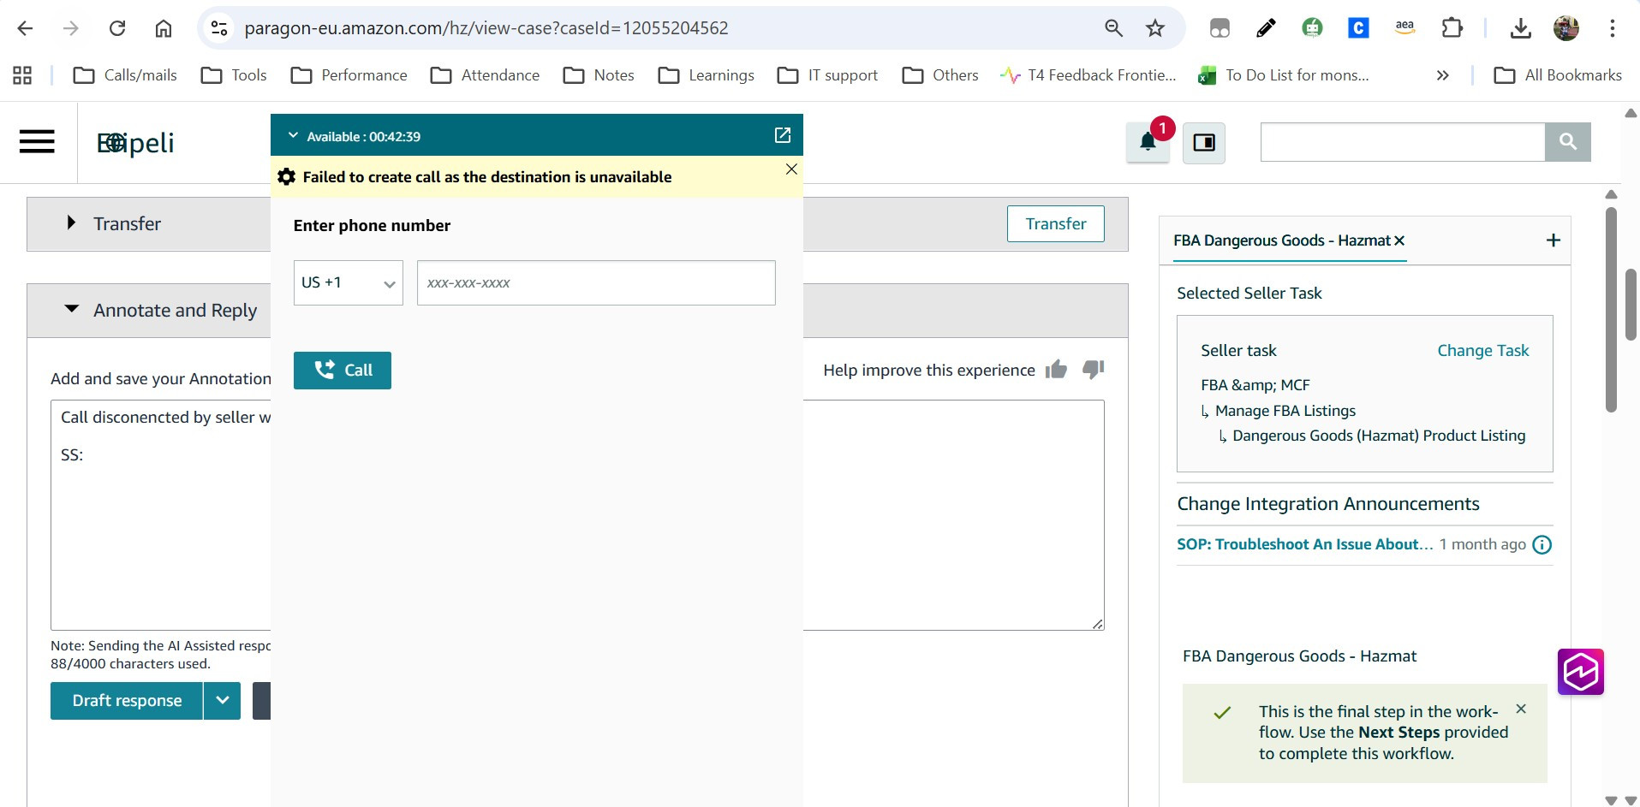Open the Draft response dropdown arrow
Viewport: 1640px width, 807px height.
click(x=223, y=700)
